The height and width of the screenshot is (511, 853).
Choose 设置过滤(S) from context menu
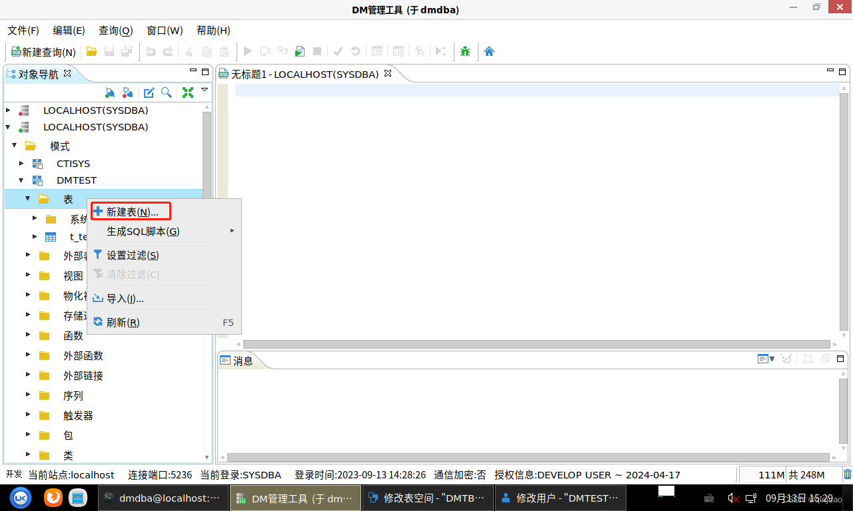(164, 255)
